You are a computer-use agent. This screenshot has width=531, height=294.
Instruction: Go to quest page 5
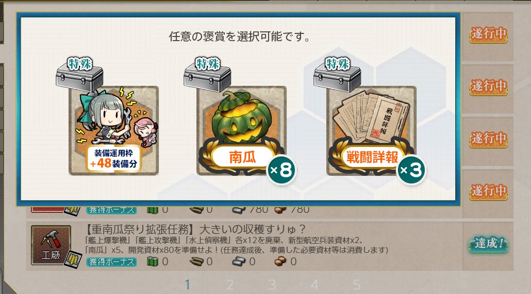(357, 285)
